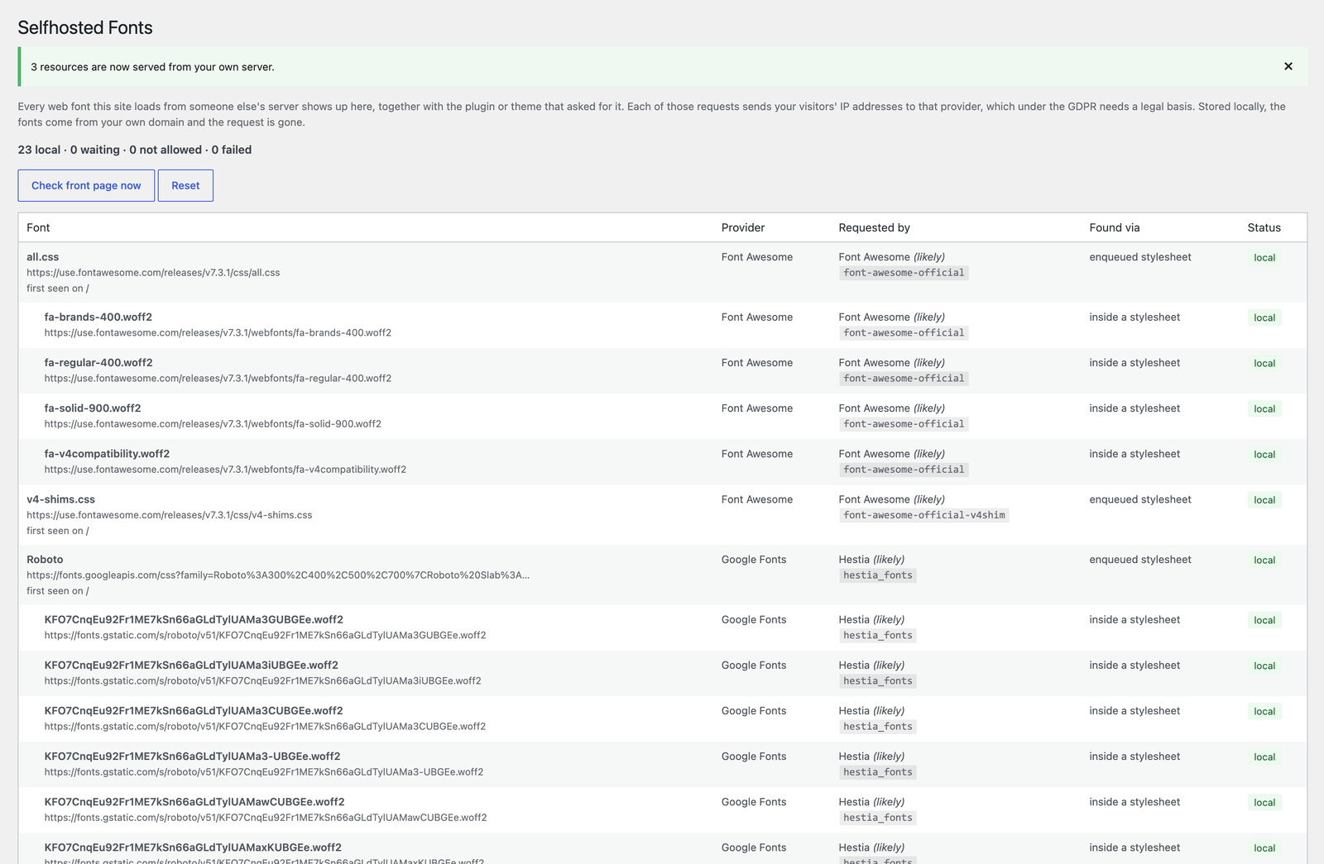The width and height of the screenshot is (1324, 864).
Task: Click the v4-shims.css fontawesome URL
Action: pyautogui.click(x=170, y=515)
